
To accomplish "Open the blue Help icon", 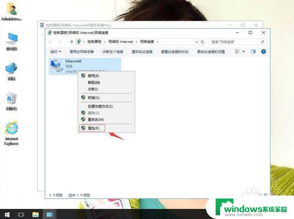I will click(x=263, y=51).
